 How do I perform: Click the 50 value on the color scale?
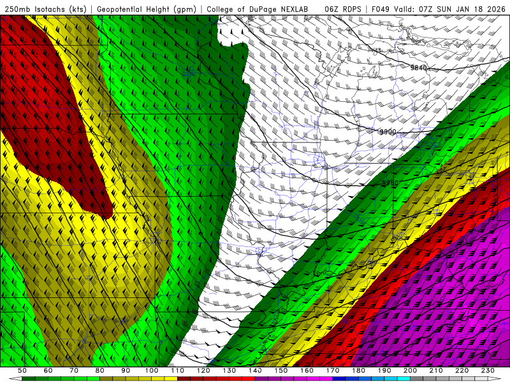click(x=22, y=371)
